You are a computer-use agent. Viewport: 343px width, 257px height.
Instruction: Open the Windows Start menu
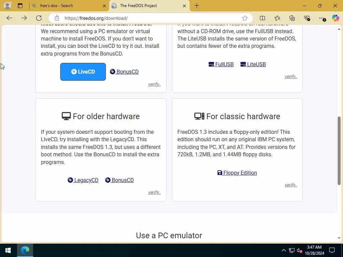tap(8, 250)
